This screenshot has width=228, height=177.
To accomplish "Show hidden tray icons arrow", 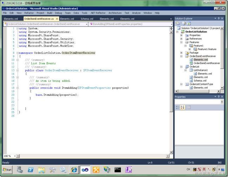I will 219,169.
